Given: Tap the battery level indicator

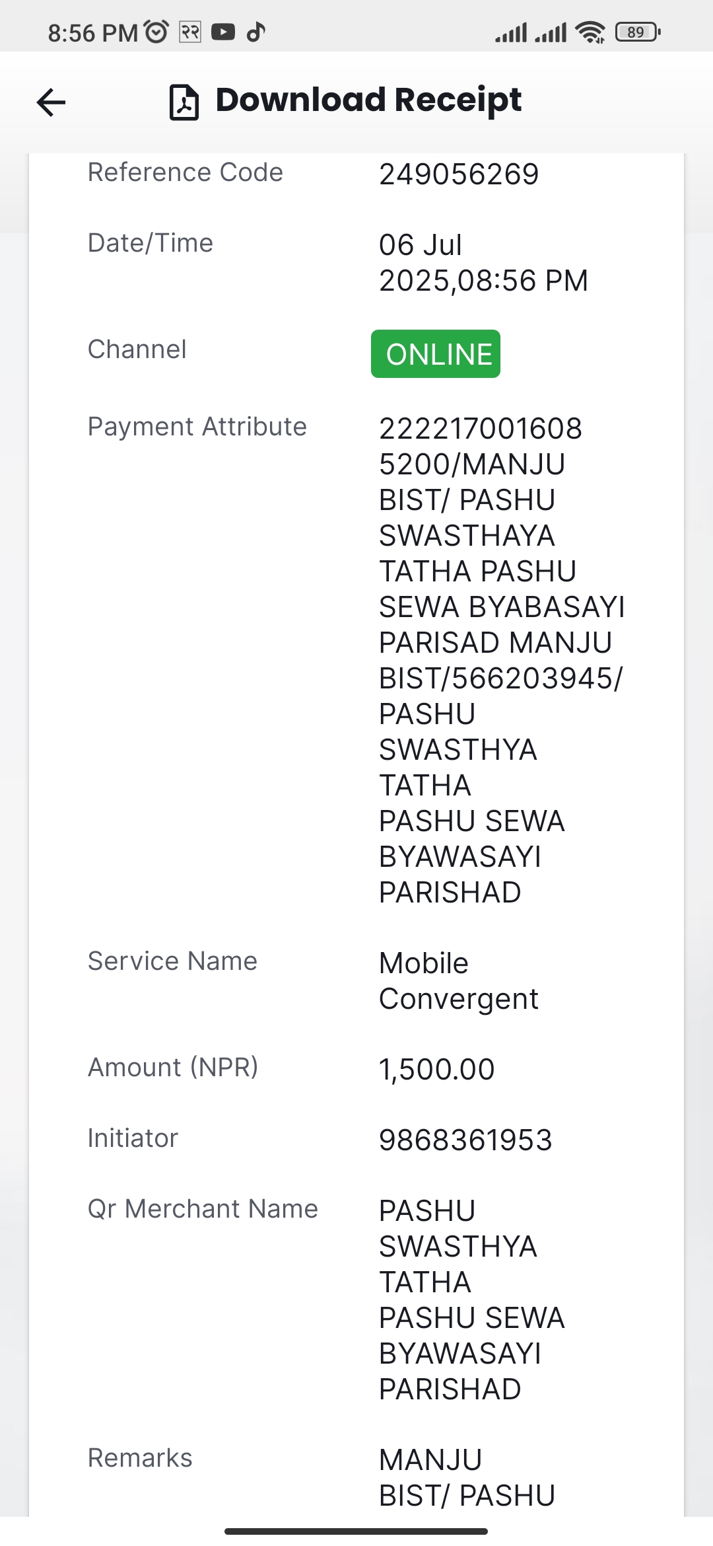Looking at the screenshot, I should coord(638,32).
